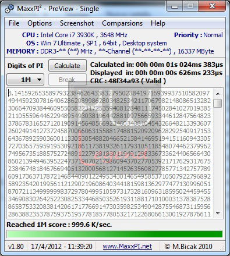Click the dropdown arrow beside 1M
The image size is (230, 256).
tap(39, 80)
